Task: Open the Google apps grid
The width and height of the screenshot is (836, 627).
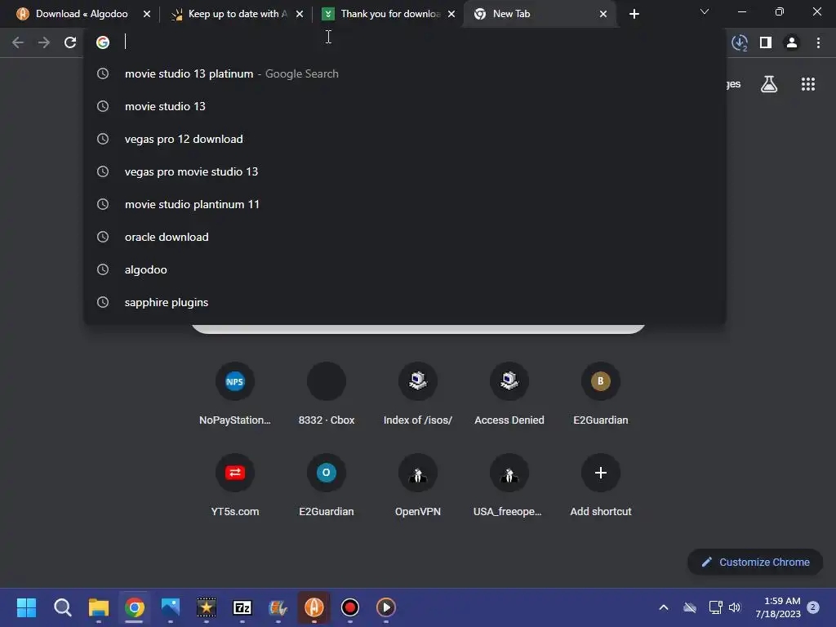Action: [x=807, y=84]
